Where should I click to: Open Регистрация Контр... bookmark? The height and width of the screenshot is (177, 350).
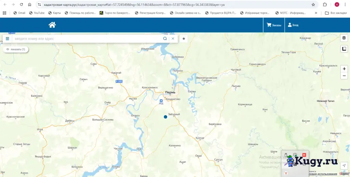click(150, 13)
